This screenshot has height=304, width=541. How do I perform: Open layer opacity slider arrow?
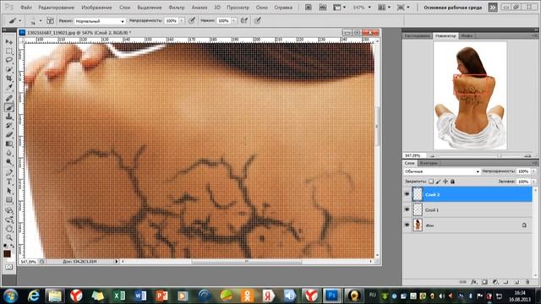(x=533, y=171)
